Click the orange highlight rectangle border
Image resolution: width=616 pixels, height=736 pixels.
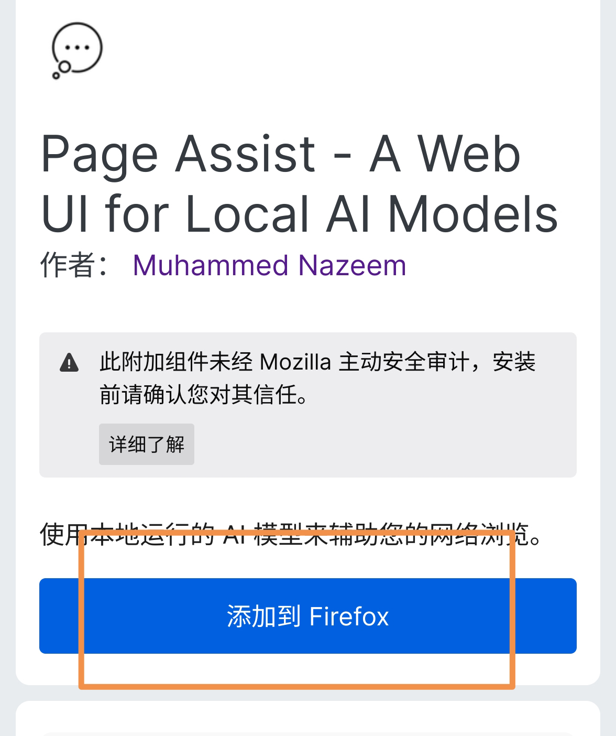click(x=297, y=686)
